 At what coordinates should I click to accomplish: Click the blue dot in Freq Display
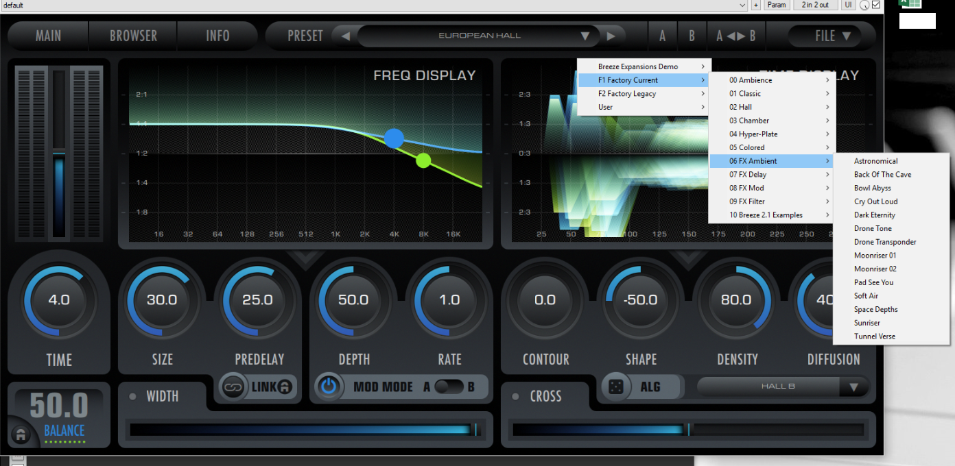coord(394,138)
